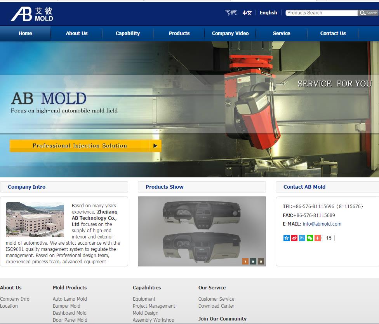The width and height of the screenshot is (379, 324).
Task: Click the Capabilities footer heading
Action: click(x=147, y=288)
